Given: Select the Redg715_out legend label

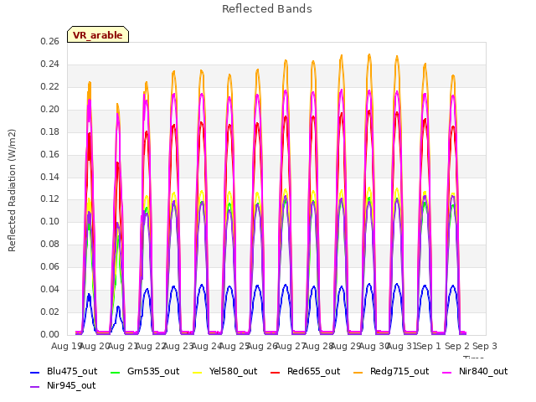Looking at the screenshot, I should [399, 372].
